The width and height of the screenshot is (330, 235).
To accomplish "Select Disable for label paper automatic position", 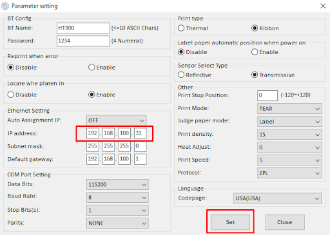I will tap(193, 52).
